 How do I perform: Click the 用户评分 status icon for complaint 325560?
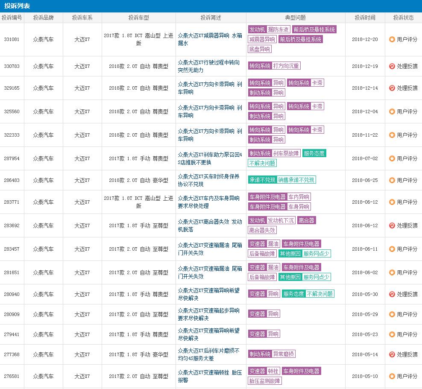click(x=392, y=111)
